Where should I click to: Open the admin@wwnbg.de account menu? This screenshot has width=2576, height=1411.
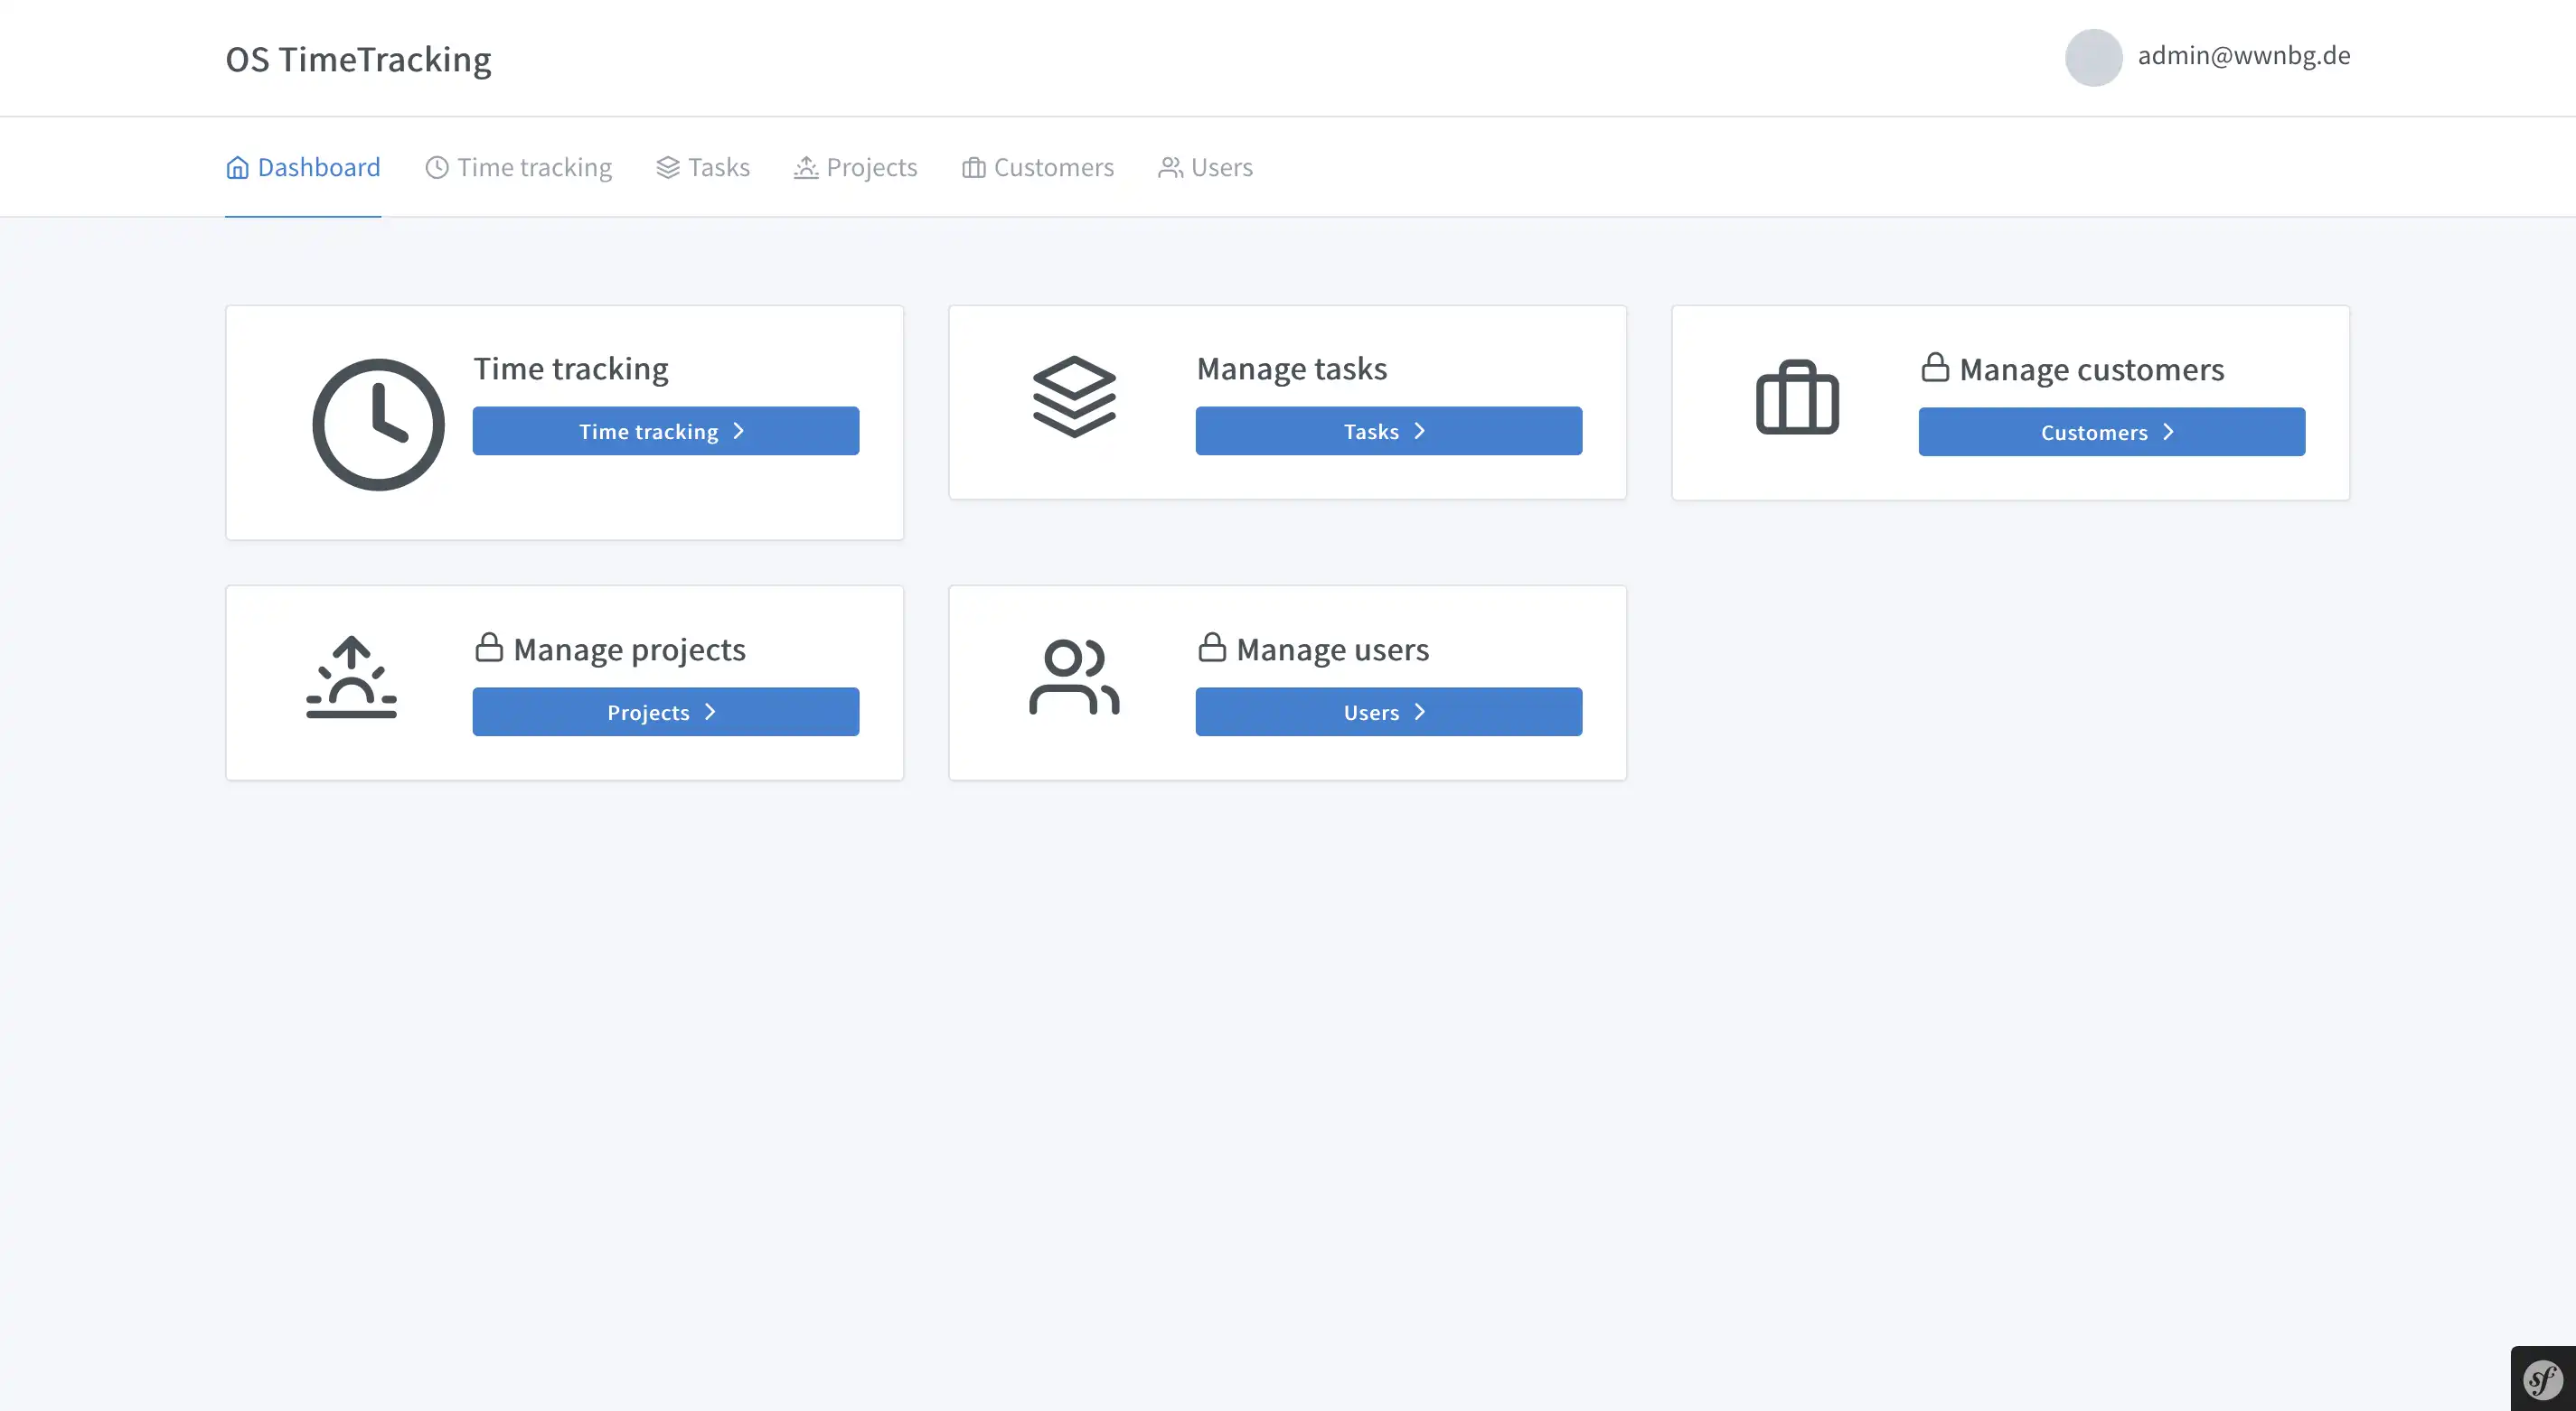point(2243,56)
